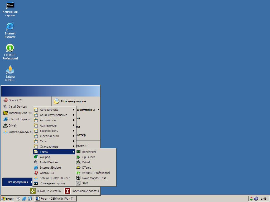Click the Мои документы folder icon
The width and height of the screenshot is (270, 202).
point(56,101)
